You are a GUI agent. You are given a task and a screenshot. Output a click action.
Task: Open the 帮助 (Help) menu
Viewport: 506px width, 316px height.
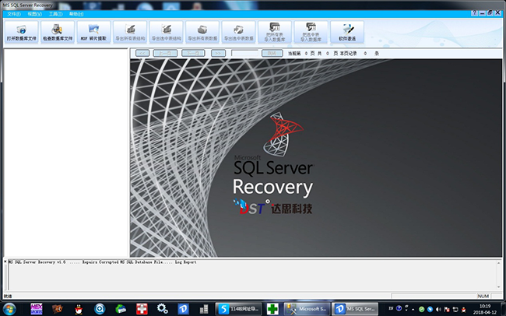[76, 14]
